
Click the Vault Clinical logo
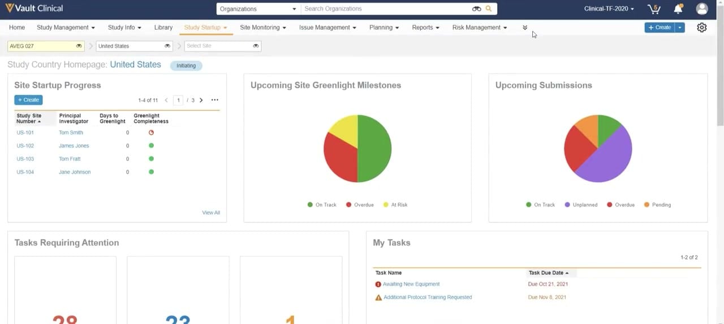coord(34,8)
